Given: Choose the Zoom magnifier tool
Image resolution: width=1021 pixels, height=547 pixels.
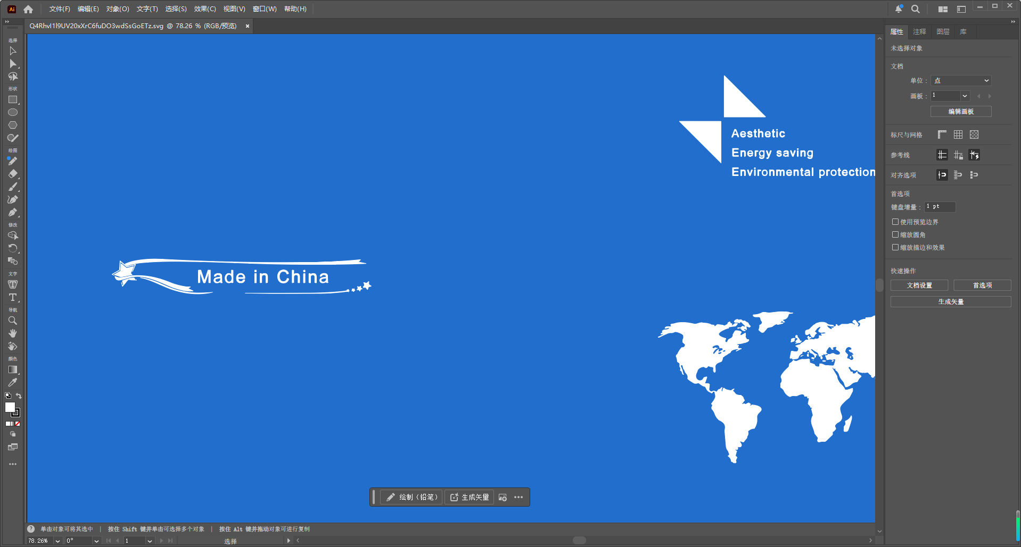Looking at the screenshot, I should coord(13,321).
